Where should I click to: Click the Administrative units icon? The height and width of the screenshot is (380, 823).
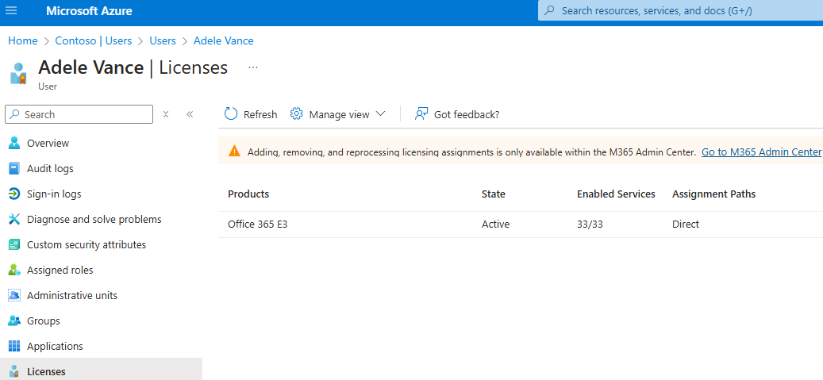[14, 295]
